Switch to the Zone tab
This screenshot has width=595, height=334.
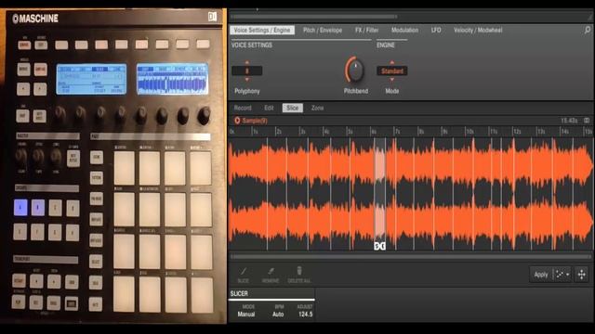click(x=317, y=108)
